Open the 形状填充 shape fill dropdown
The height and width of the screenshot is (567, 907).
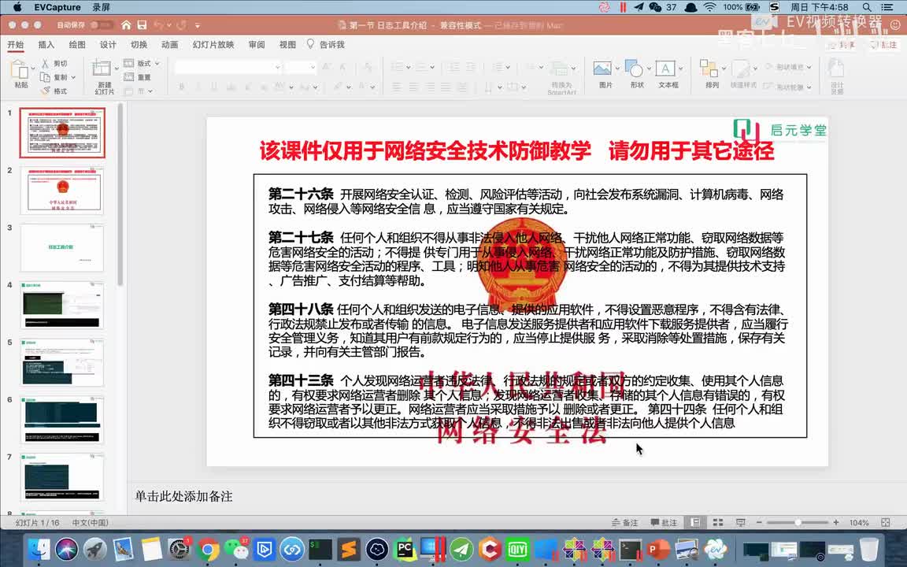click(789, 67)
